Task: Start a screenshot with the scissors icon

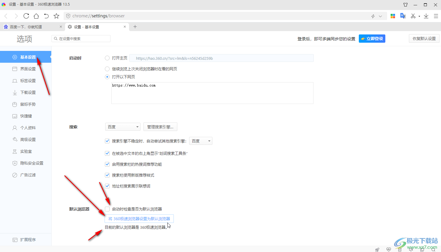Action: coord(413,16)
